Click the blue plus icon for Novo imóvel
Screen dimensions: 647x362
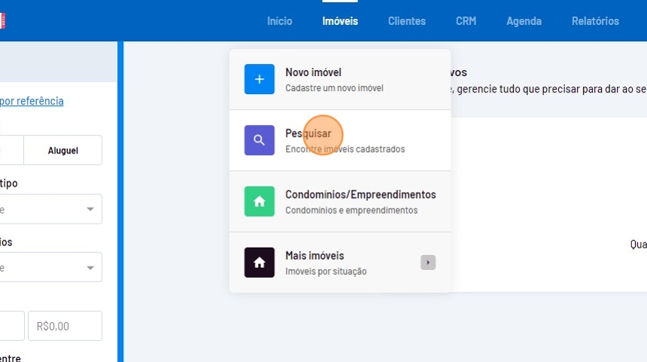(259, 79)
